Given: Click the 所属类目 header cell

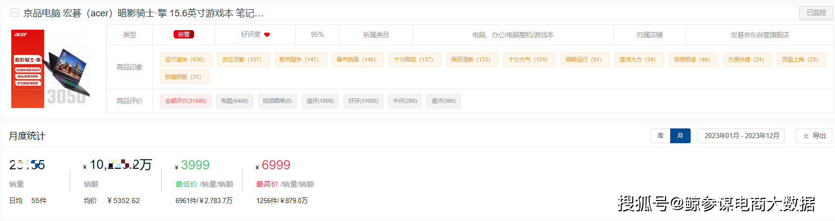Looking at the screenshot, I should (x=376, y=35).
